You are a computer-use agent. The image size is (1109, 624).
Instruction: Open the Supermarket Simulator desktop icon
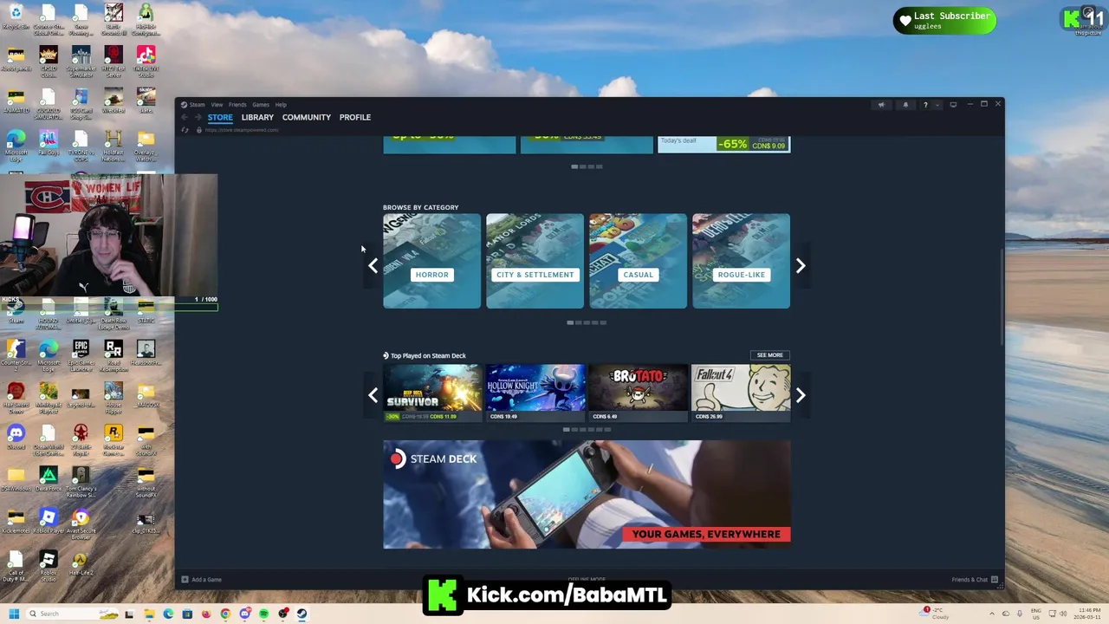(81, 61)
